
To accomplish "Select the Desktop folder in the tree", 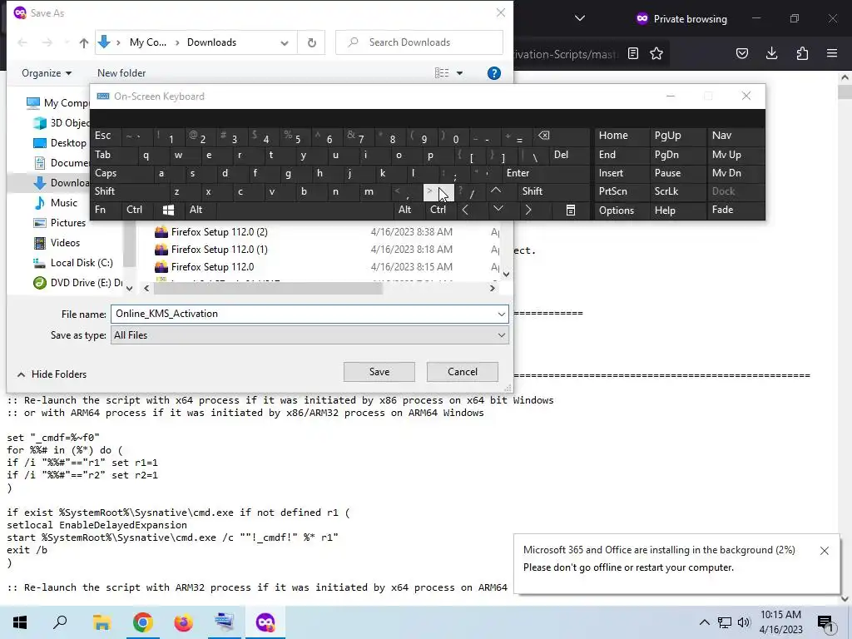I will coord(68,143).
